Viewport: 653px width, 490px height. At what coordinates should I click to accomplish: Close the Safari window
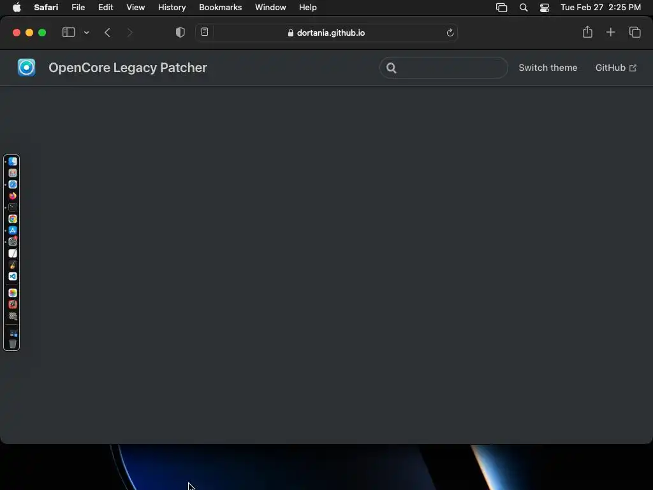(x=16, y=33)
